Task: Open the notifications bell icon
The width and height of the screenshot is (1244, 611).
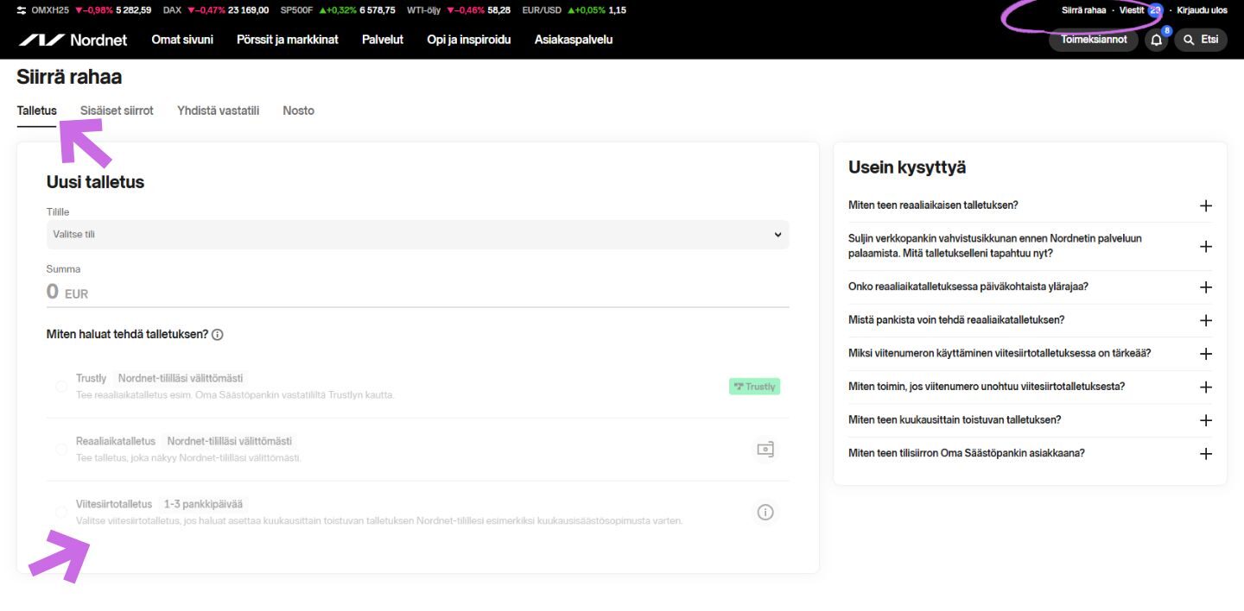Action: pyautogui.click(x=1156, y=40)
